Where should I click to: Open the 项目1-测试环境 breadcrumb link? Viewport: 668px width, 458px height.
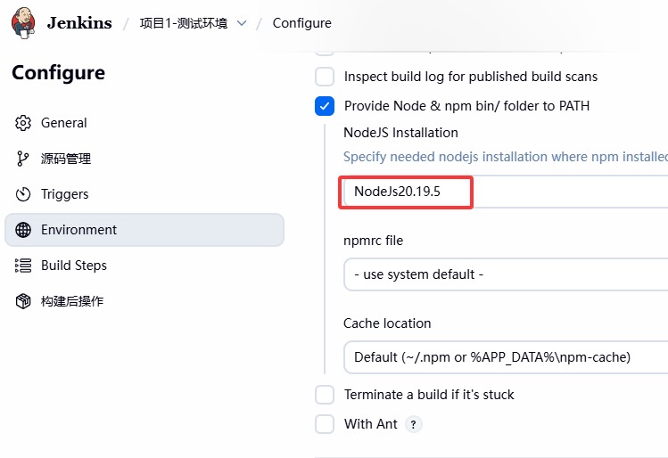coord(183,23)
